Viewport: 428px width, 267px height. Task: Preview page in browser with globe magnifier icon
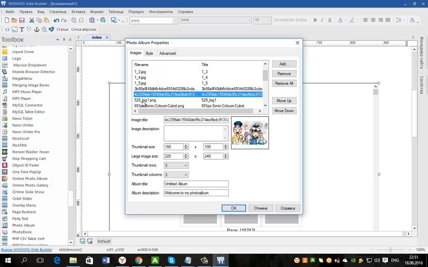tap(92, 20)
